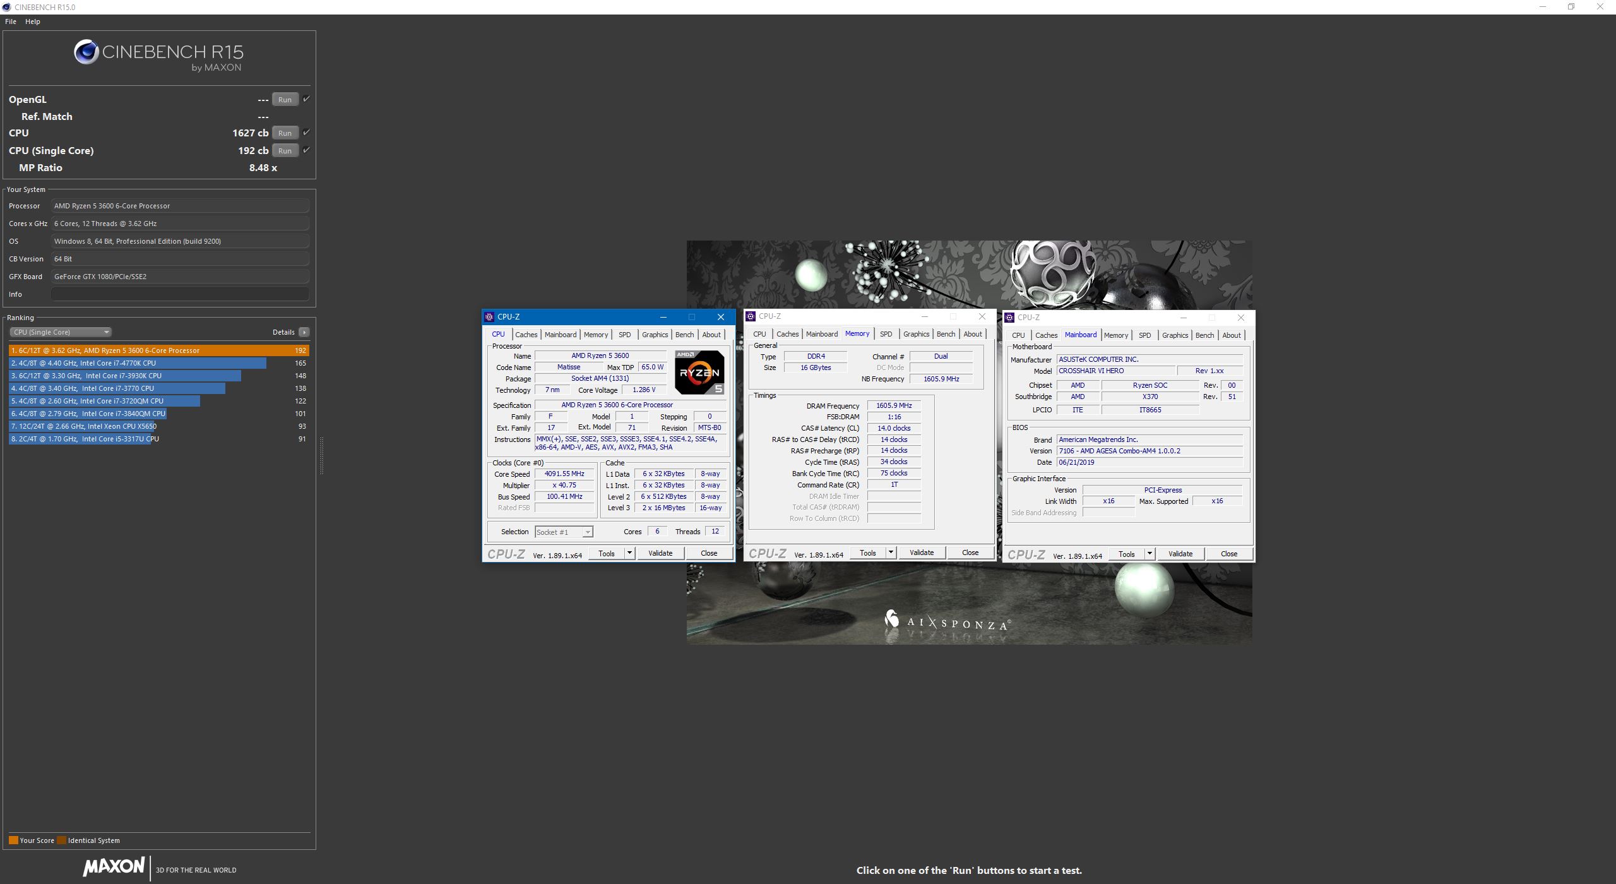Screen dimensions: 1616x884
Task: Expand Tools dropdown arrow in Mainboard window
Action: pyautogui.click(x=1150, y=554)
